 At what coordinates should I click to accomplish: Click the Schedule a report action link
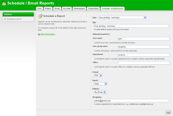click(x=14, y=19)
